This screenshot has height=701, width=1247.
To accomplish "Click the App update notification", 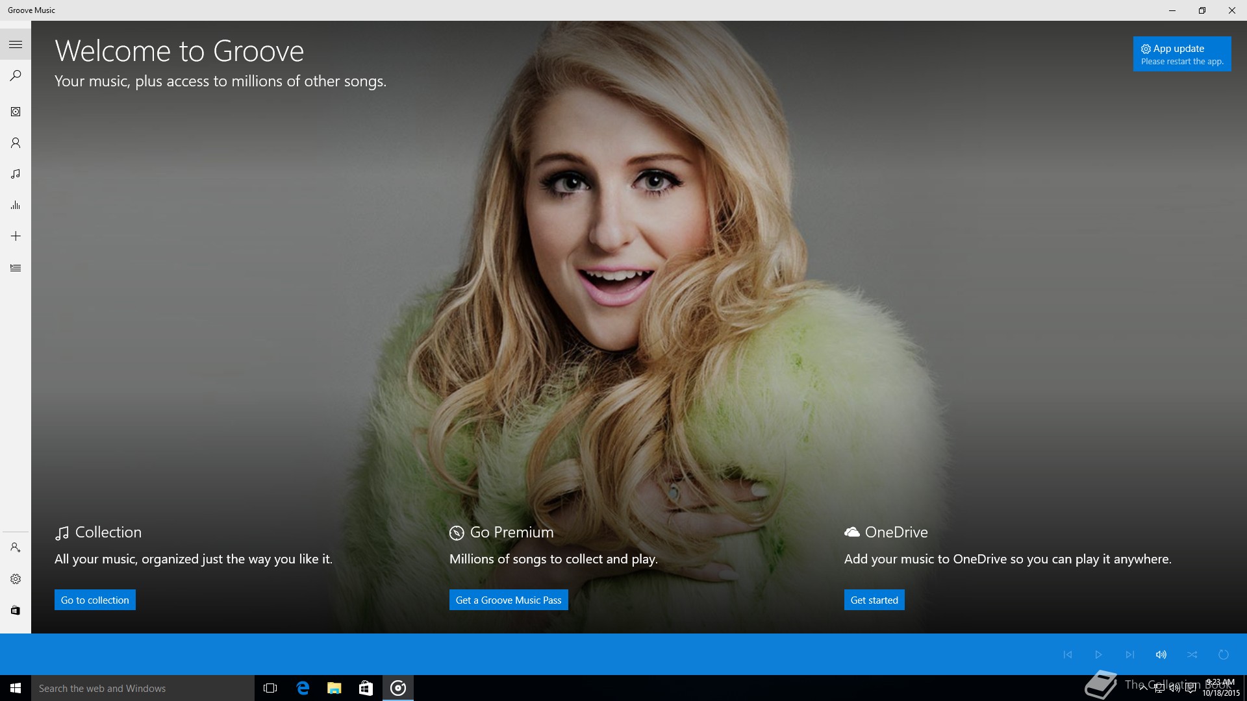I will (x=1182, y=54).
